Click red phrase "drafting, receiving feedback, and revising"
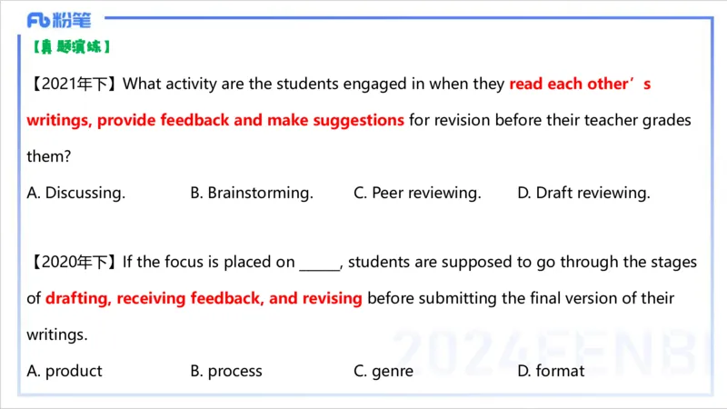The height and width of the screenshot is (409, 727). 204,298
